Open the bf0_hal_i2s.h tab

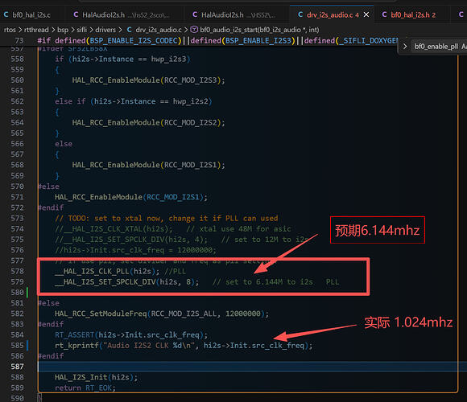(x=409, y=14)
